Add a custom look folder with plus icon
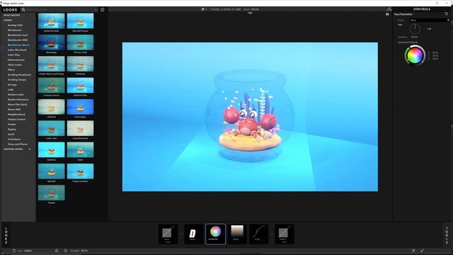The width and height of the screenshot is (453, 255). pyautogui.click(x=30, y=149)
